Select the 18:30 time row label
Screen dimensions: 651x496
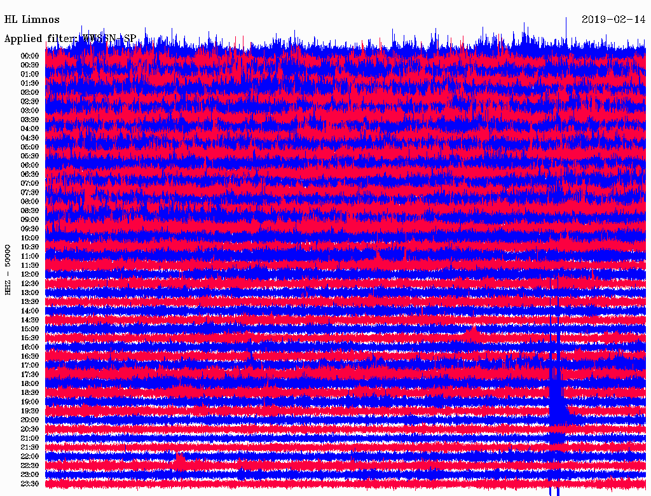(30, 393)
